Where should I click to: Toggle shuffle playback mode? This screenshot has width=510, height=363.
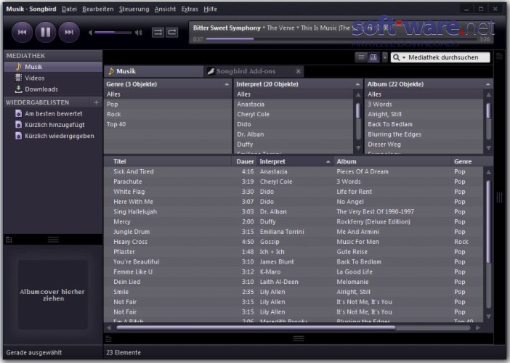(x=158, y=32)
